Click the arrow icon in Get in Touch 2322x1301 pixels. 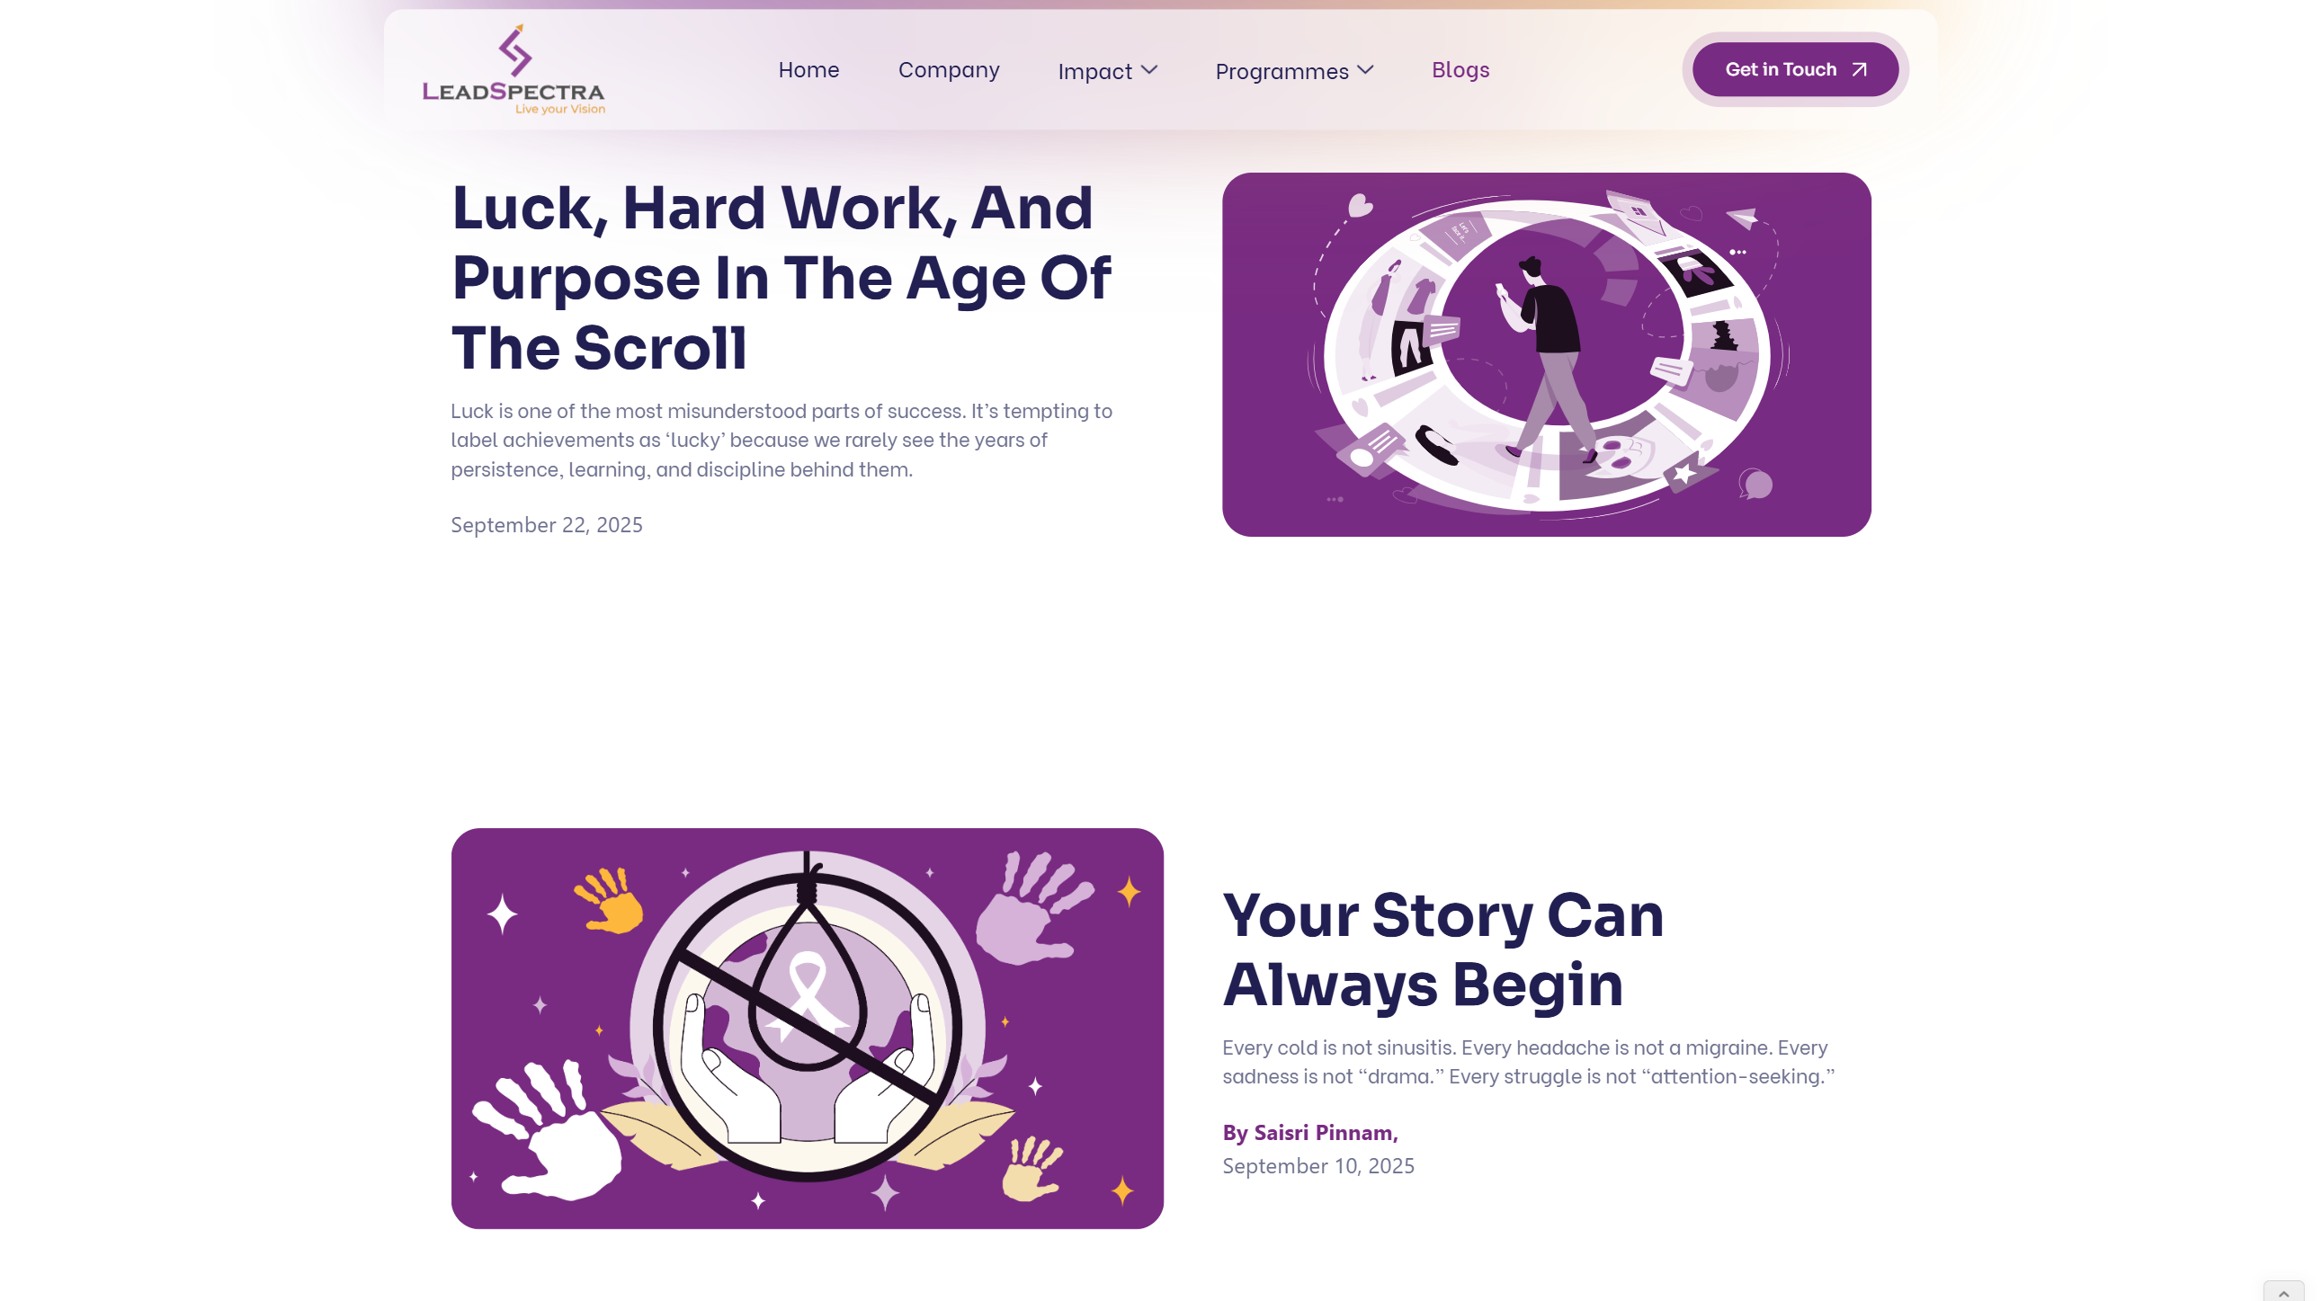tap(1859, 69)
